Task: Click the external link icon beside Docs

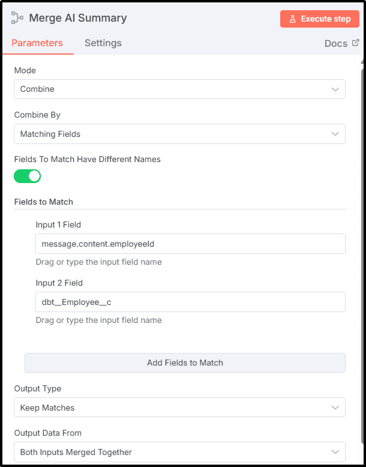Action: coord(355,43)
